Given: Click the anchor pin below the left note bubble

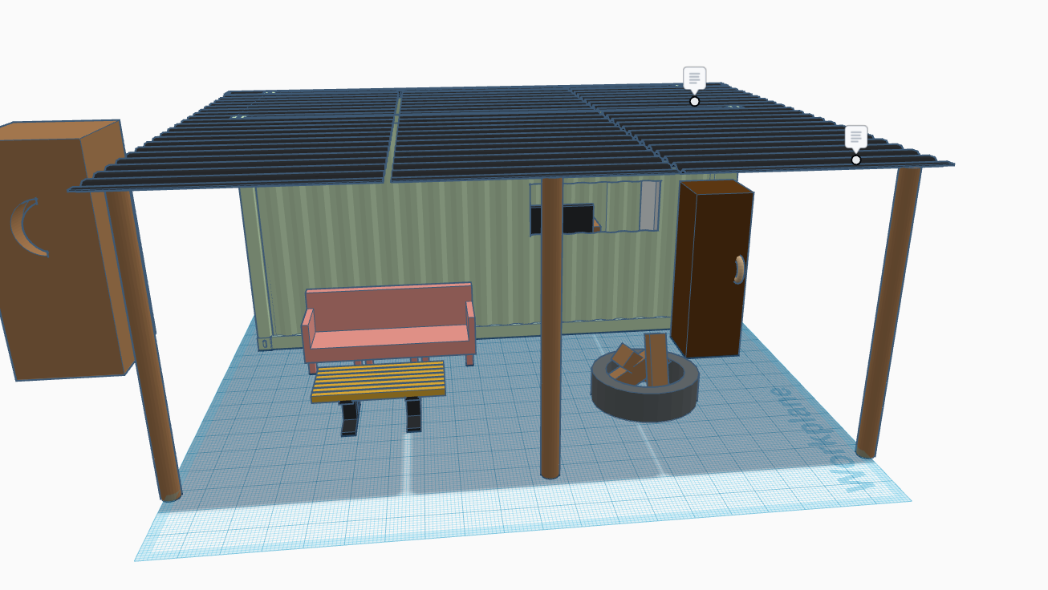Looking at the screenshot, I should point(693,101).
